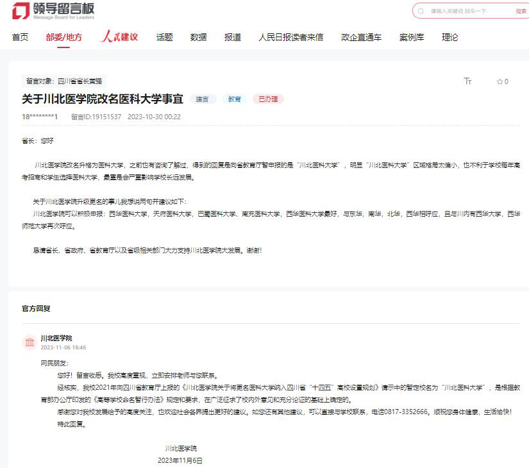
Task: Switch to the 话题 tab
Action: click(x=164, y=37)
